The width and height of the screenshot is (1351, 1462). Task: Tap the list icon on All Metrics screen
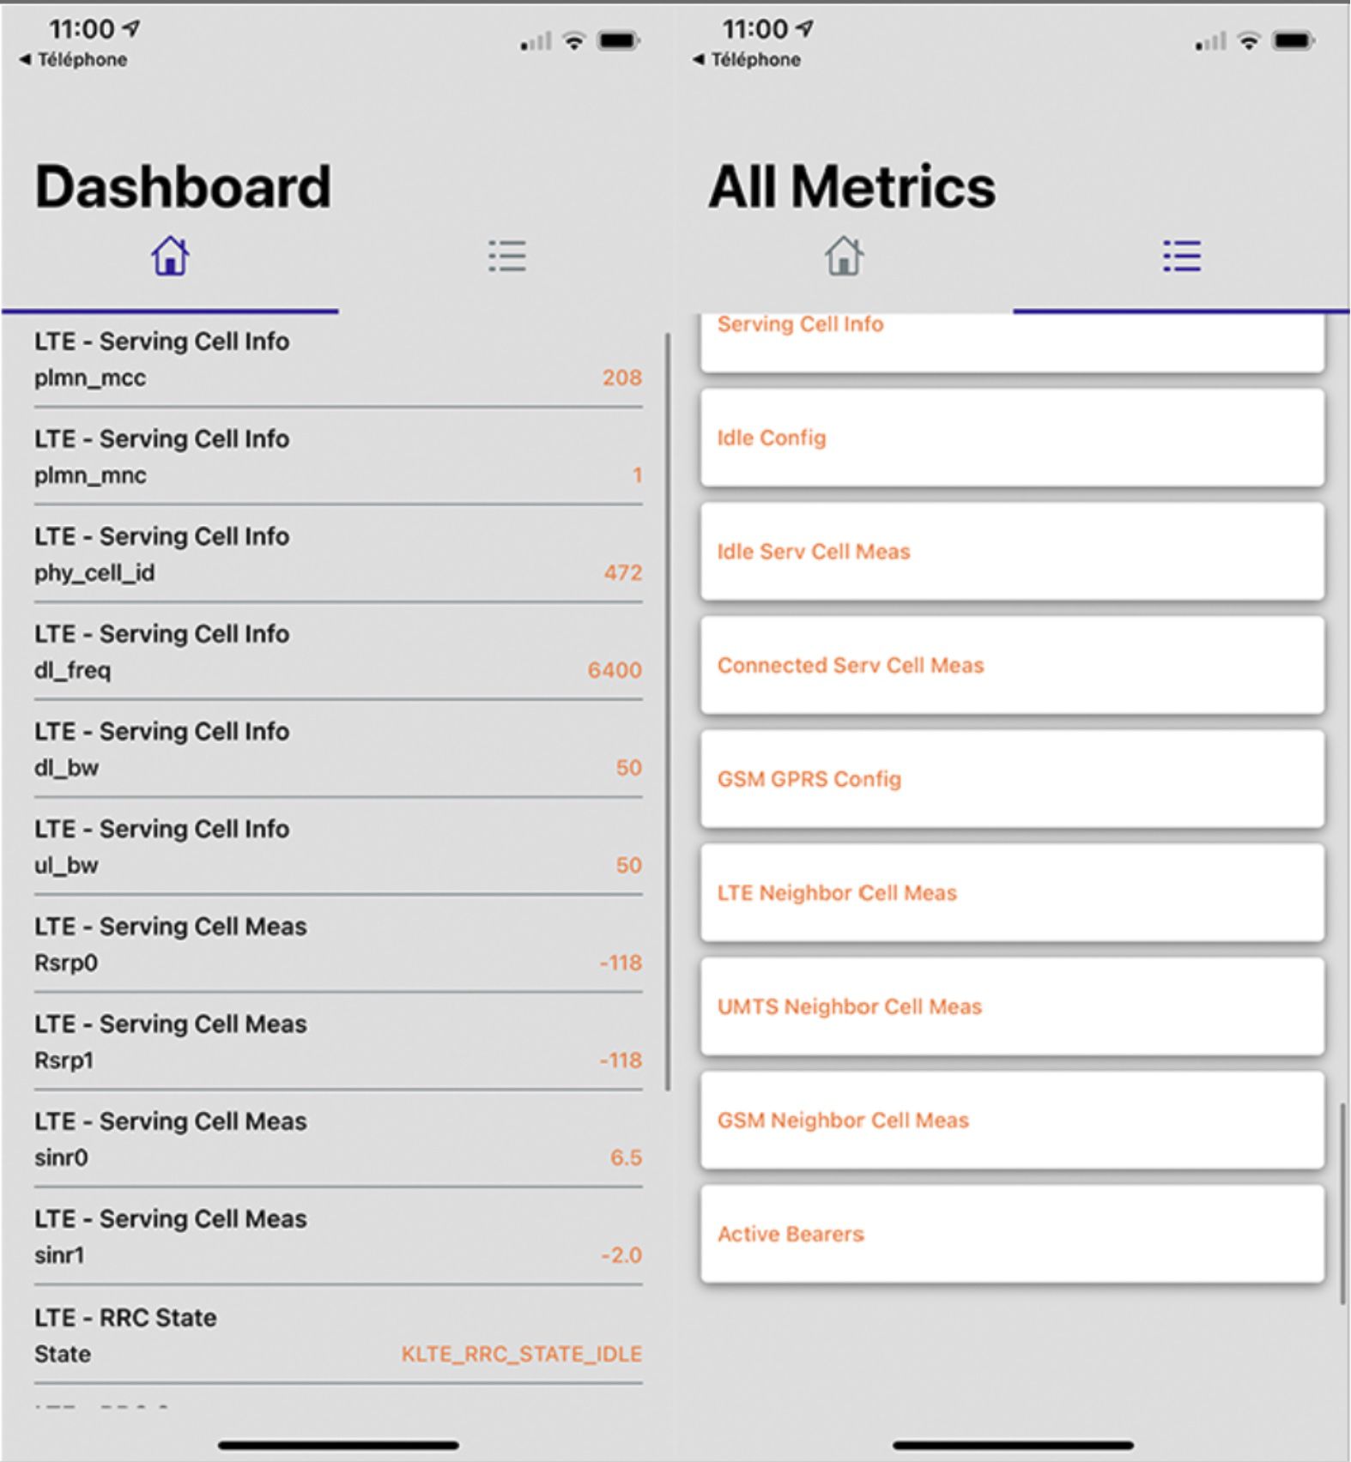point(1182,257)
